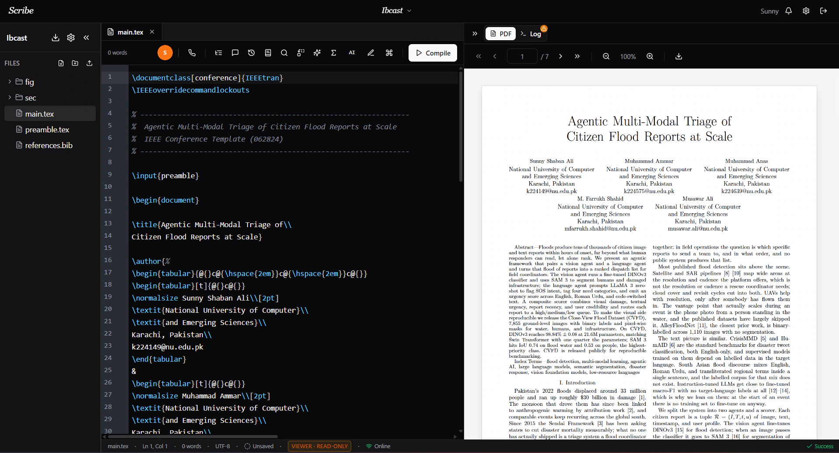Click UTF-8 encoding in status bar
The width and height of the screenshot is (839, 453).
[222, 446]
